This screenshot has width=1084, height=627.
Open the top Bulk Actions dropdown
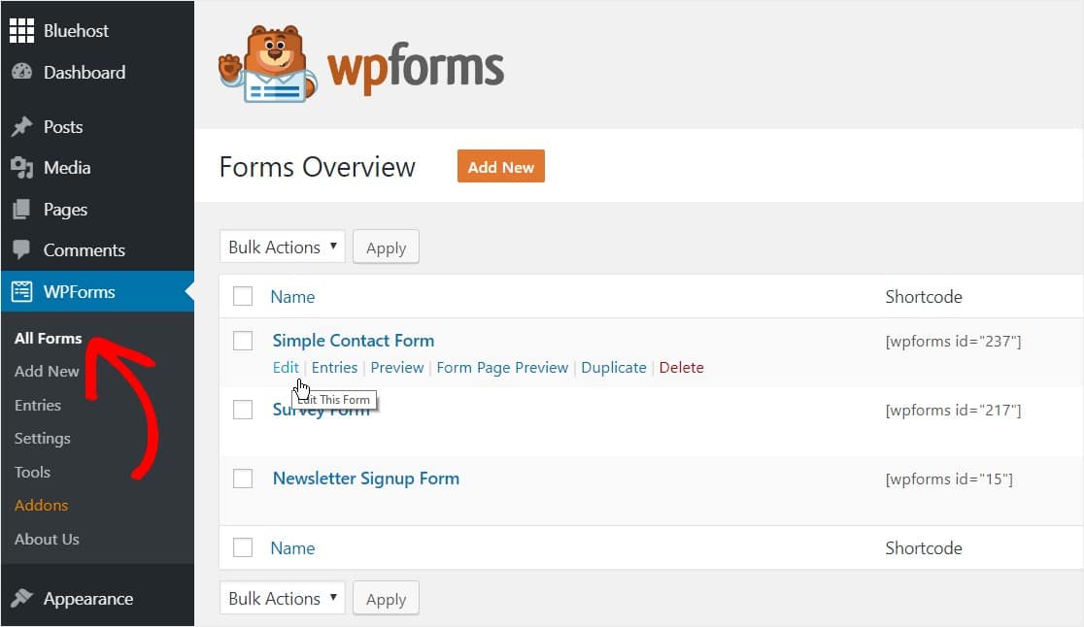[282, 247]
